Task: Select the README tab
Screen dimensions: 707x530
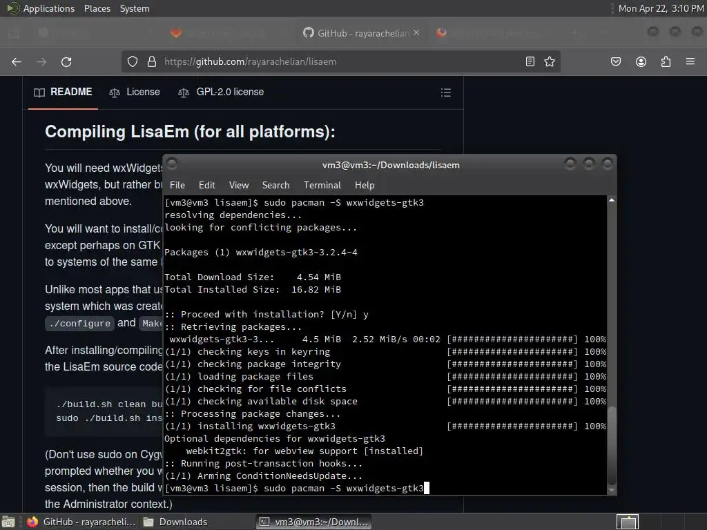Action: coord(63,92)
